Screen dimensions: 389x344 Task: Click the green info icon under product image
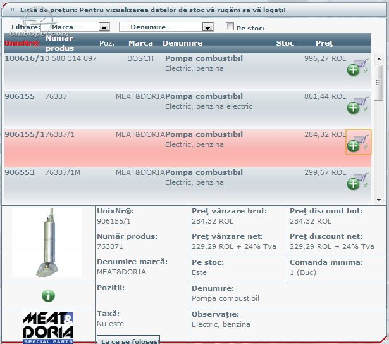[x=48, y=296]
